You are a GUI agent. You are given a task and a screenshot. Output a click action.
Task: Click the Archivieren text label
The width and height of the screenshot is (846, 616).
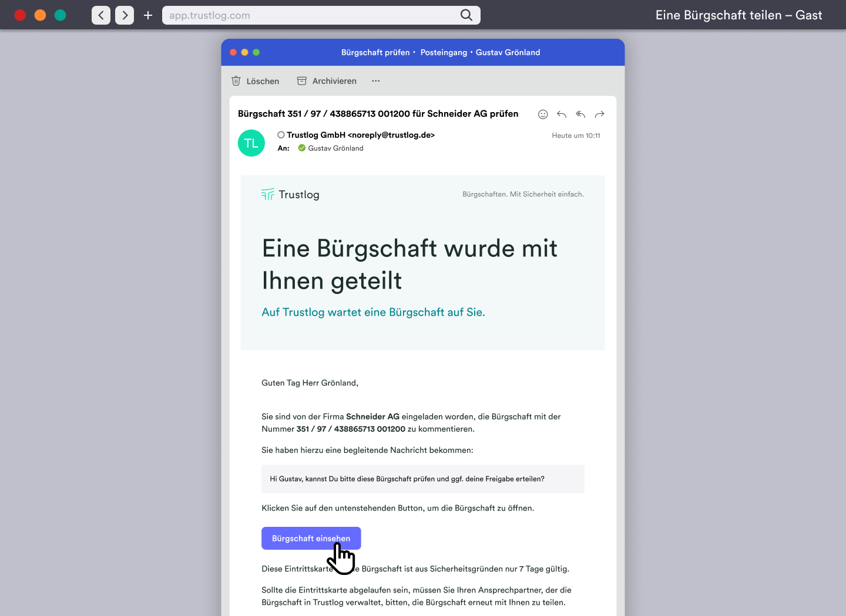[x=334, y=81]
